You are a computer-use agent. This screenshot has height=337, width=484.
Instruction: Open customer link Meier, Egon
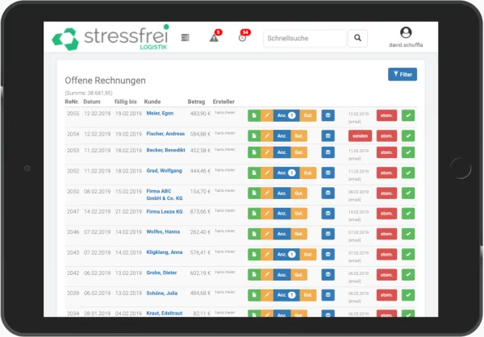160,113
